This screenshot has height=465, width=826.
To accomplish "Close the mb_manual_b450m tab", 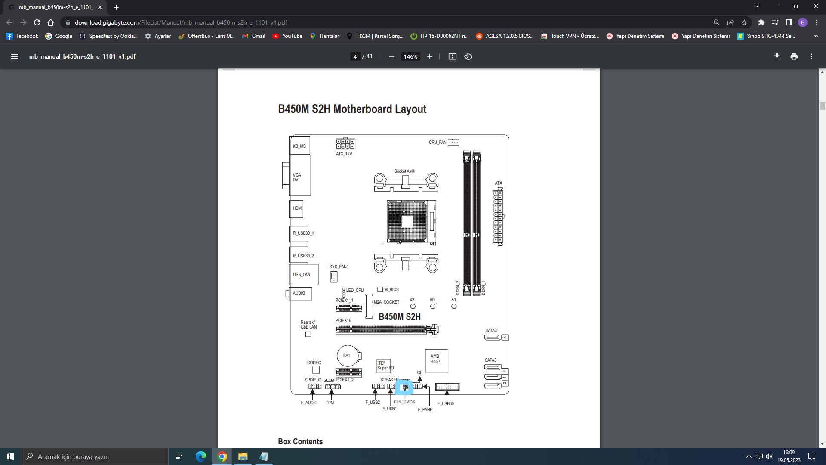I will (x=100, y=7).
